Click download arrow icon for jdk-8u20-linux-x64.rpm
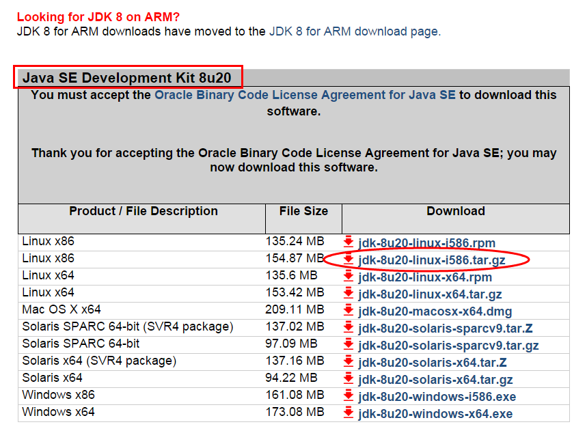 click(349, 276)
